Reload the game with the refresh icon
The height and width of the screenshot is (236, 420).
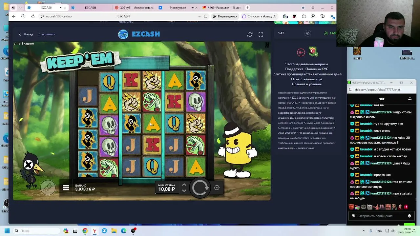(250, 34)
